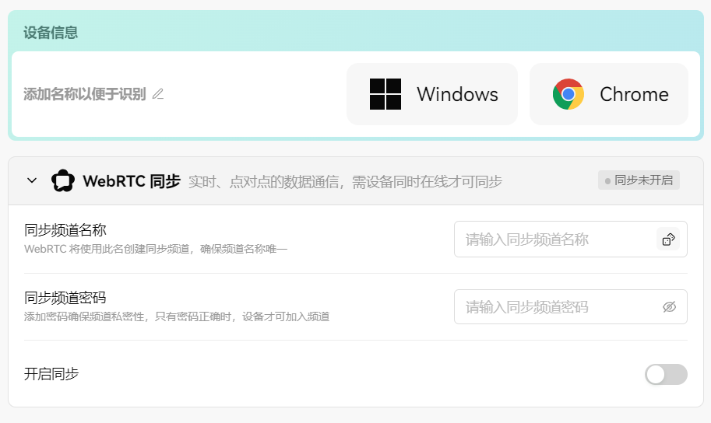
Task: Click the WebRTC flower icon
Action: pos(63,181)
